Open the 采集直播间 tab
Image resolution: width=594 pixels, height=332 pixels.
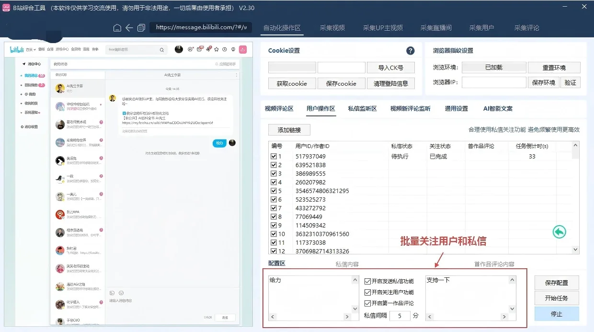436,28
